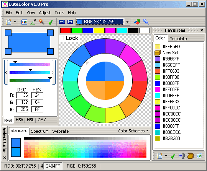
Task: Click the right arrow color navigation icon
Action: [x=70, y=22]
